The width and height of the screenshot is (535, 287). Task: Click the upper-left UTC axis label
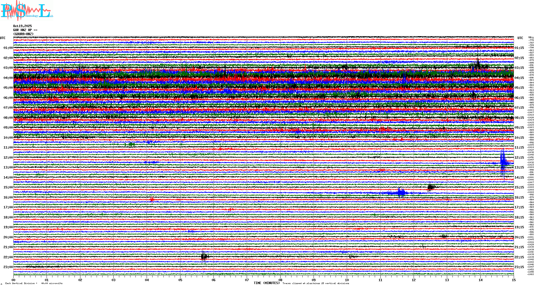pos(3,38)
